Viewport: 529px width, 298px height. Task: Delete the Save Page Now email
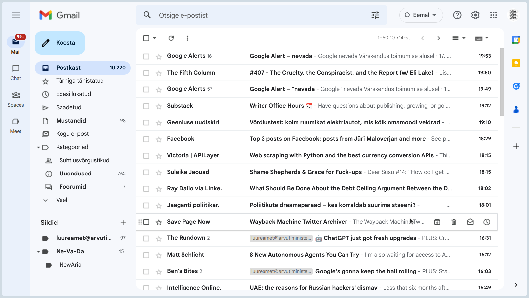[454, 222]
